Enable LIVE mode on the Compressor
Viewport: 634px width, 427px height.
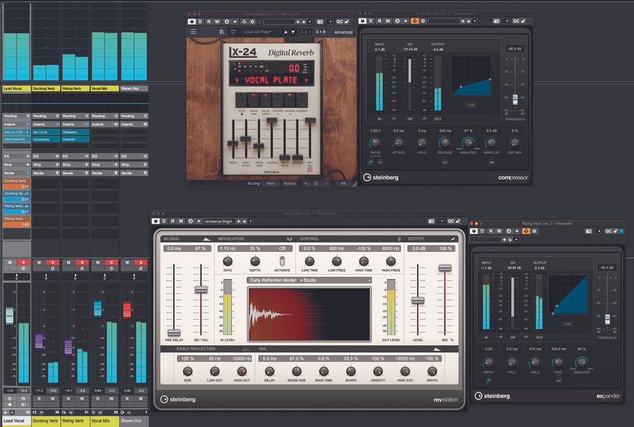[471, 105]
